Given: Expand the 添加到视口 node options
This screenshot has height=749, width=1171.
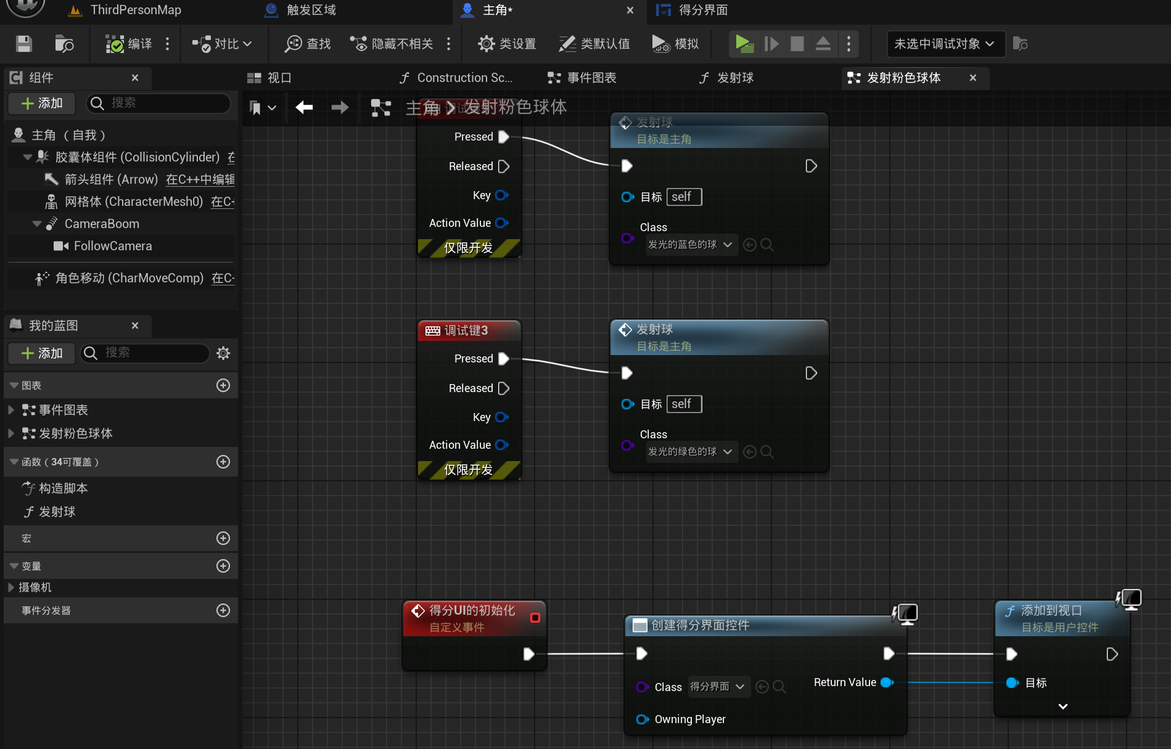Looking at the screenshot, I should [x=1062, y=706].
